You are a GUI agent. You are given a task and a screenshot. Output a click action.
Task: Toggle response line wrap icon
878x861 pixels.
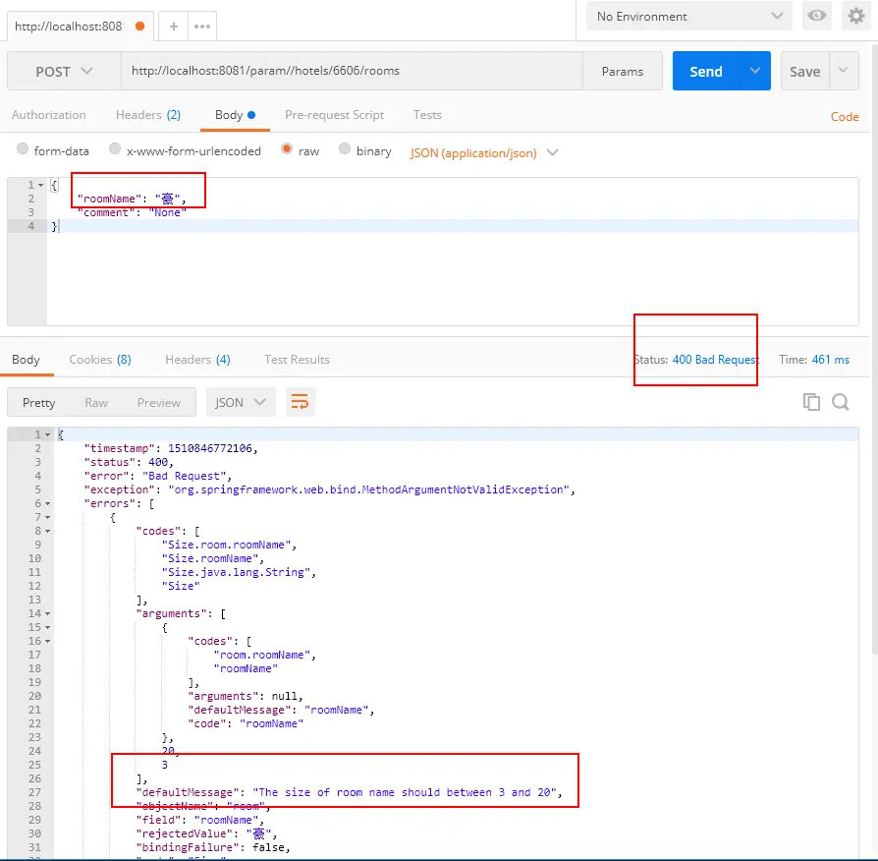[301, 402]
